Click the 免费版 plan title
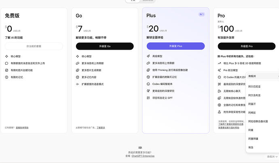The width and height of the screenshot is (279, 163). pyautogui.click(x=12, y=16)
